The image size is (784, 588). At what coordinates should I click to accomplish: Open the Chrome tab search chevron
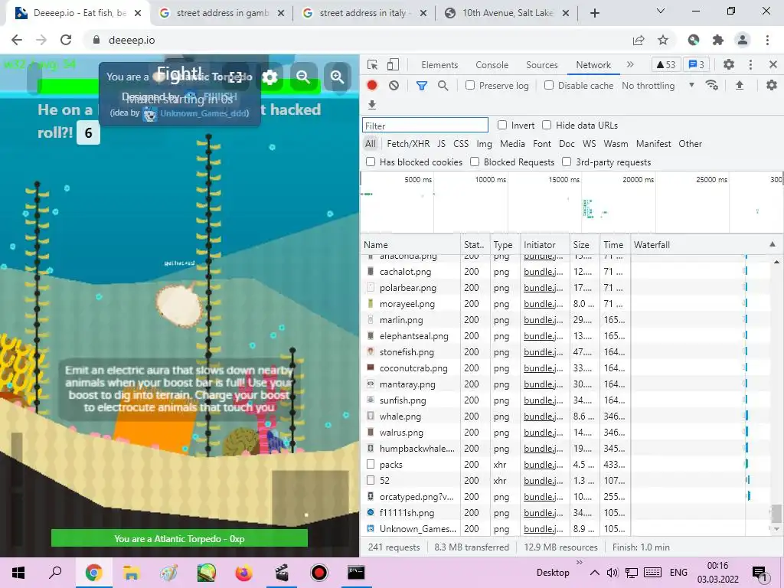(x=660, y=11)
